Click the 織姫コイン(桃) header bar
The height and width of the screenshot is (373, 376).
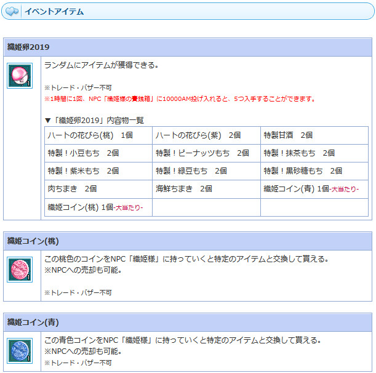pos(188,241)
